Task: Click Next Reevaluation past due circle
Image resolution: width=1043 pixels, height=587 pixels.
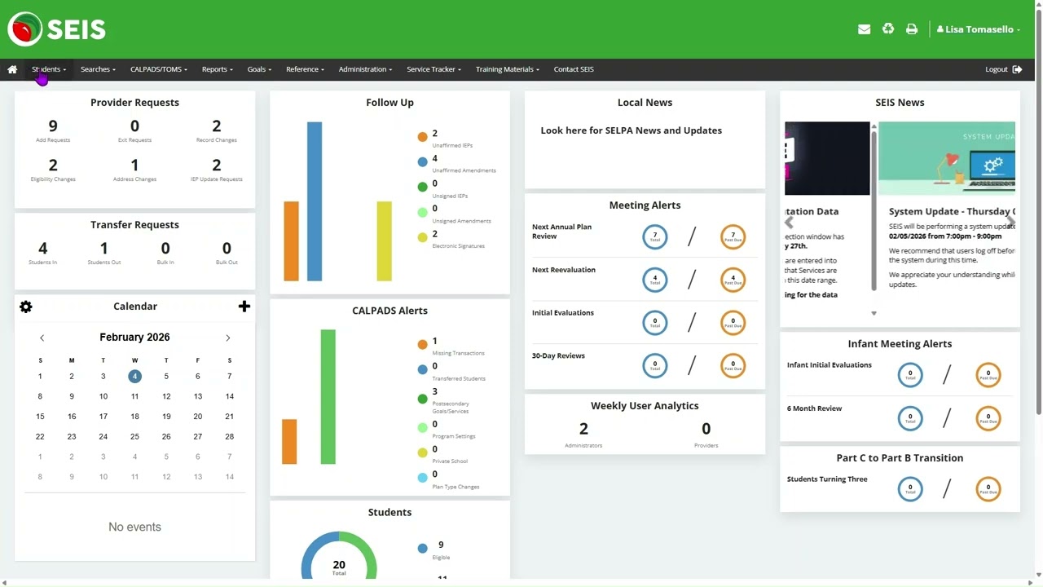Action: pyautogui.click(x=733, y=280)
